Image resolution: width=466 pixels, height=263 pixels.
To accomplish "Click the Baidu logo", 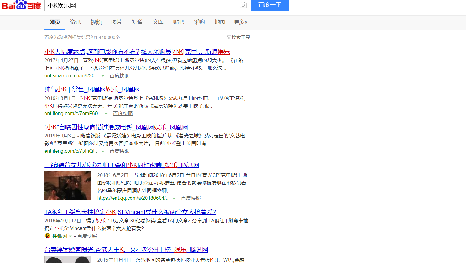I will pyautogui.click(x=21, y=5).
